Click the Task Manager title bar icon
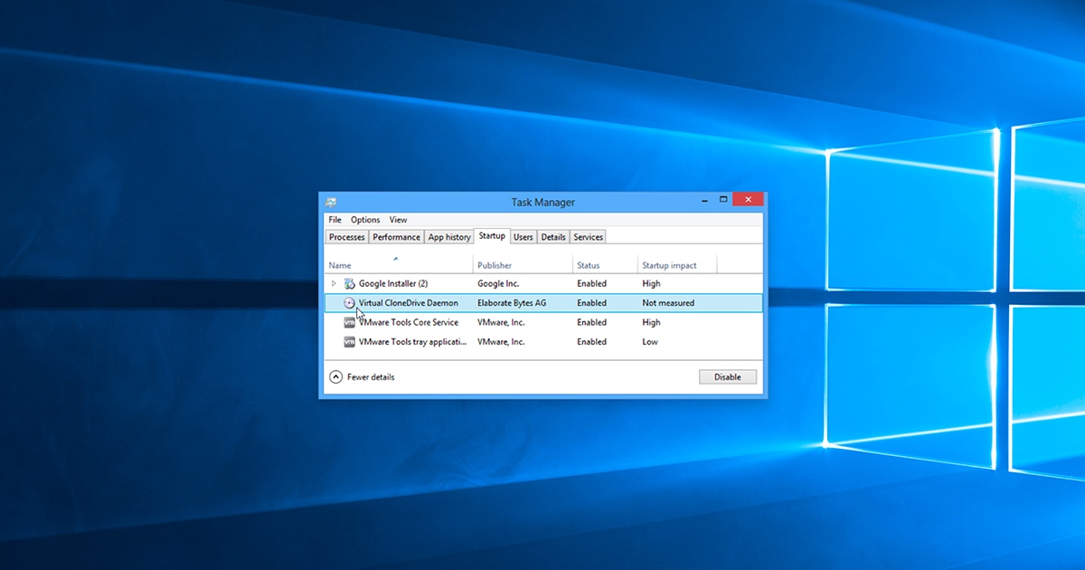The image size is (1085, 570). (x=332, y=202)
